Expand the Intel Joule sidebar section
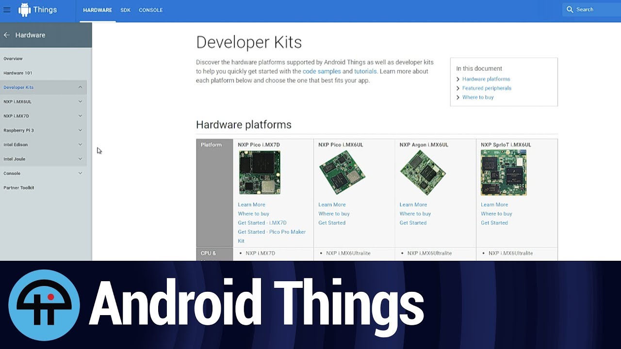Screen dimensions: 621x349 (x=80, y=159)
